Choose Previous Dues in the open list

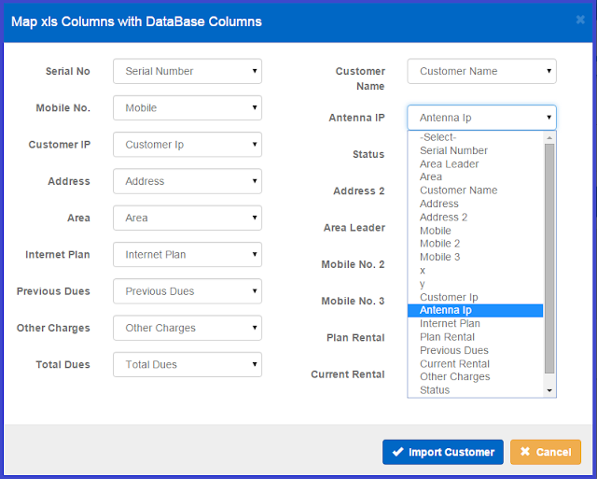pyautogui.click(x=475, y=350)
